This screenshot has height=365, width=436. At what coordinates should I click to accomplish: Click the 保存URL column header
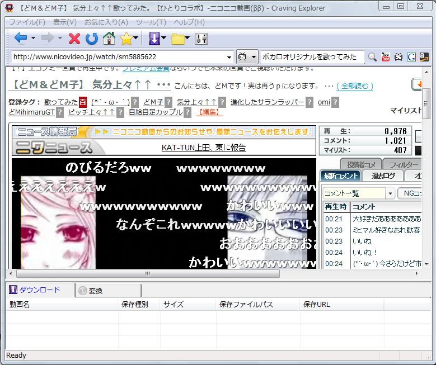click(x=342, y=305)
